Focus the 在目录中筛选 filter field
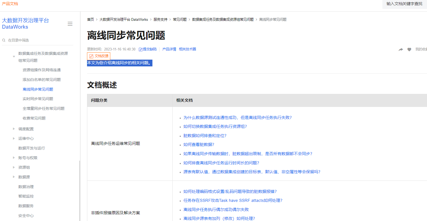The width and height of the screenshot is (427, 221). coord(38,40)
